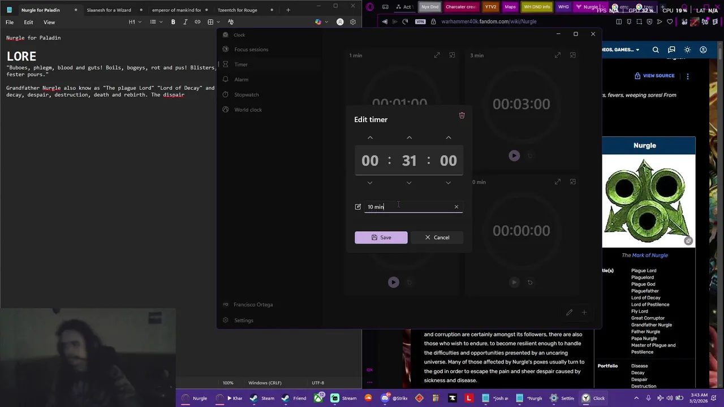Cancel editing the timer

[437, 237]
